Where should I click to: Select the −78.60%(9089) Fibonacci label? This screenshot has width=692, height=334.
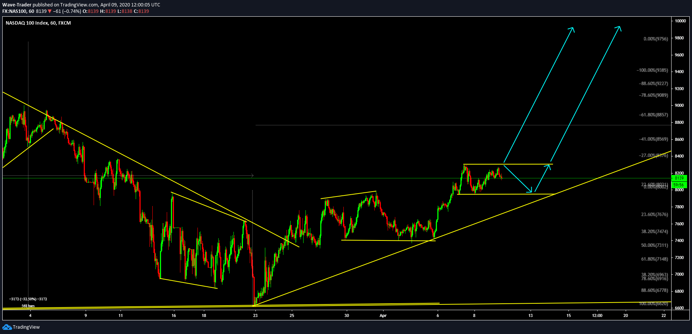point(653,95)
